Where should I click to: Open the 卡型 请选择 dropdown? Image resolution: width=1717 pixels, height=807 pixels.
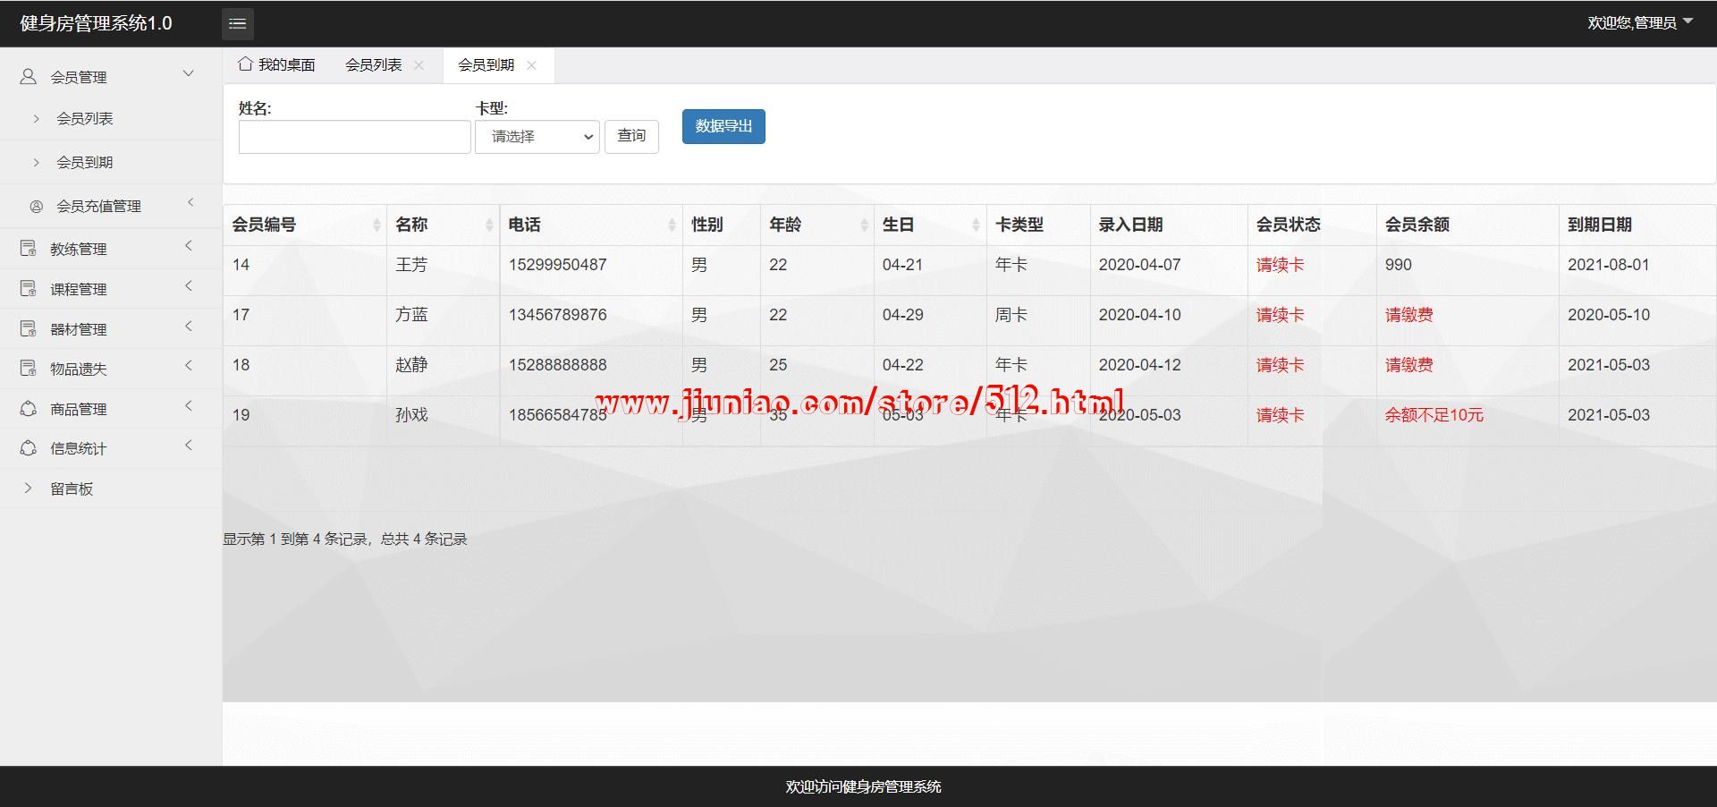[x=537, y=137]
